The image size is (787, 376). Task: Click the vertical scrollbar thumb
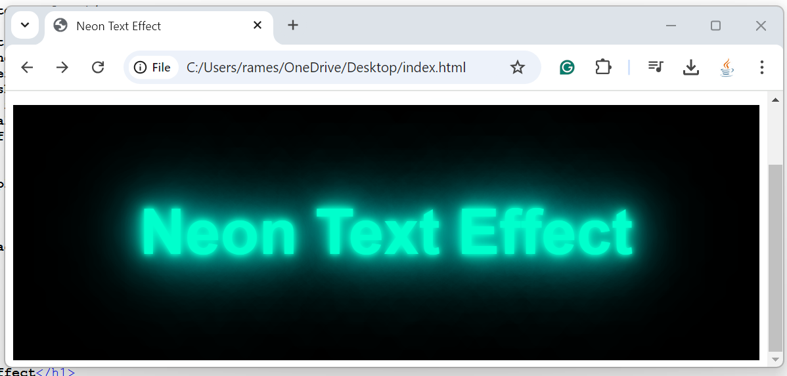pos(775,258)
